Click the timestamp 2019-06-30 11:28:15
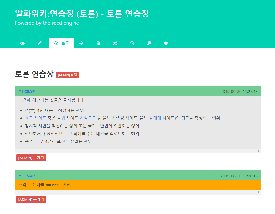Image resolution: width=275 pixels, height=214 pixels. [x=239, y=176]
